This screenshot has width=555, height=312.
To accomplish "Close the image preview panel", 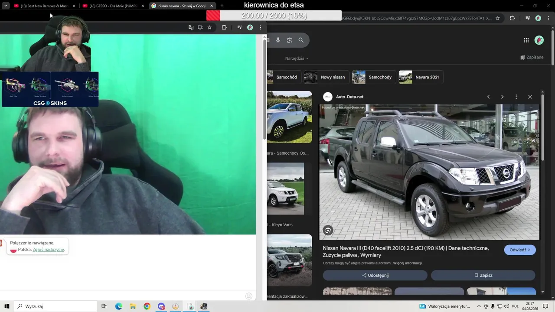I will point(530,97).
